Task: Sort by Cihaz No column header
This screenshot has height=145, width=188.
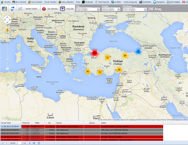Action: click(x=26, y=123)
